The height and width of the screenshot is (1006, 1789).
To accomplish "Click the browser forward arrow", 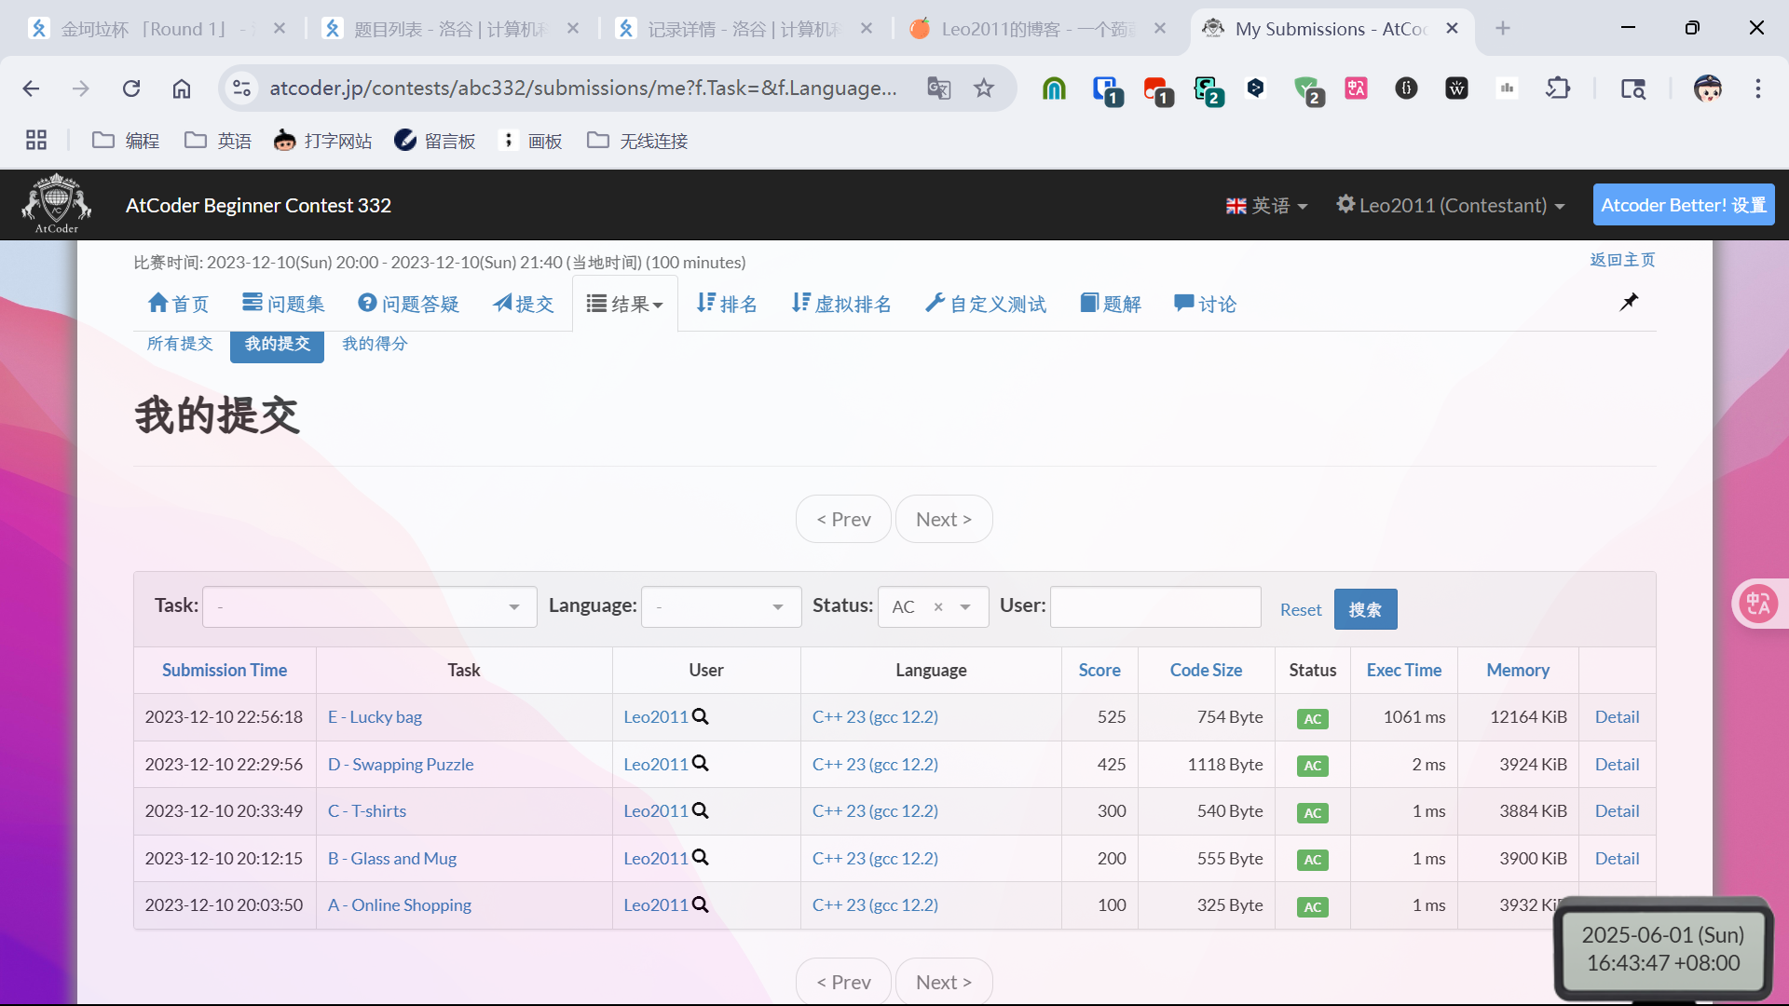I will pyautogui.click(x=81, y=88).
